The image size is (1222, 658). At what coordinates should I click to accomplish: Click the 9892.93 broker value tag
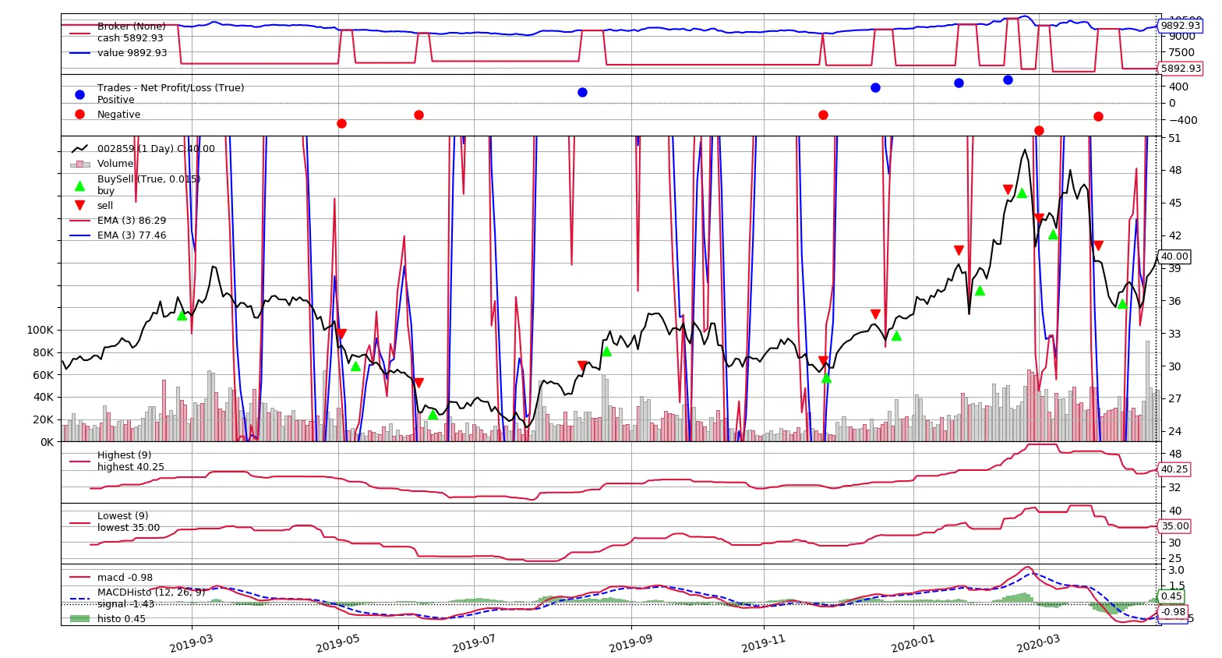click(x=1180, y=26)
